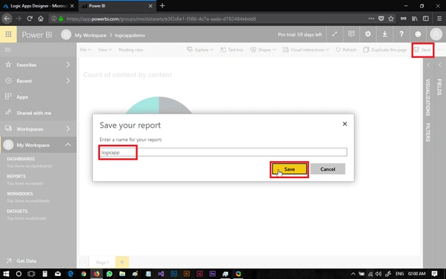Bookmark this page with star icon
The image size is (446, 279).
(x=391, y=19)
